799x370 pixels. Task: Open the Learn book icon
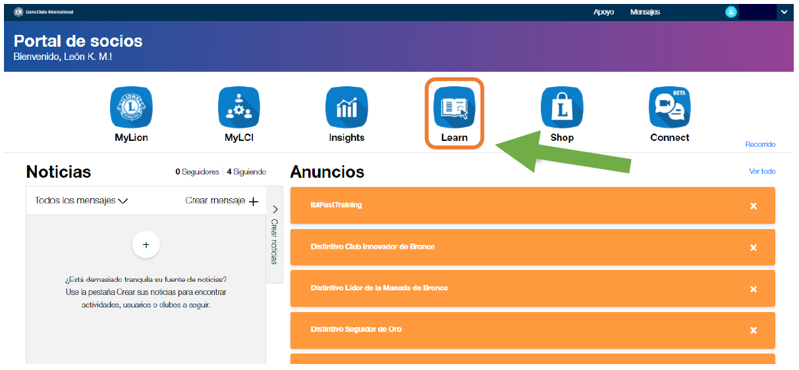pyautogui.click(x=455, y=107)
